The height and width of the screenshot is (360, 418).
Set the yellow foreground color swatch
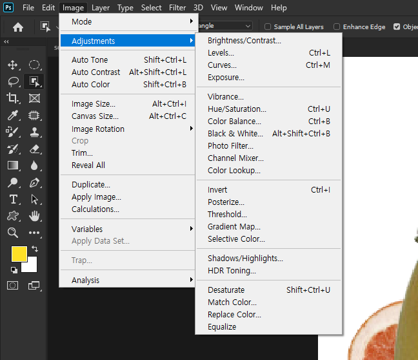coord(19,254)
